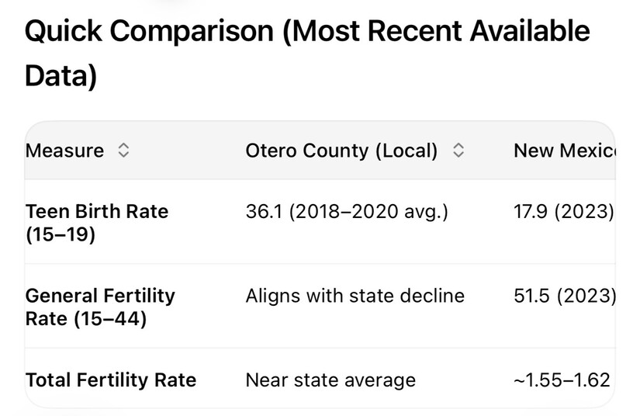640x416 pixels.
Task: Click the 17.9 (2023) value
Action: point(564,211)
